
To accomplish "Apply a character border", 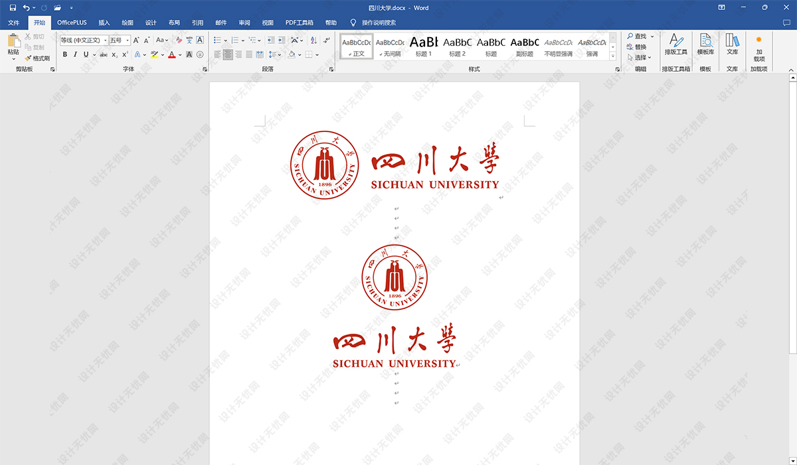I will [x=200, y=40].
